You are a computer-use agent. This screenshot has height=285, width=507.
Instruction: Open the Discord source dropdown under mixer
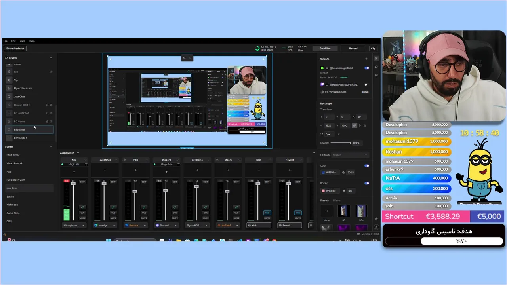(166, 225)
